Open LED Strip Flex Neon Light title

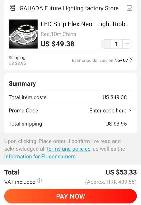(85, 24)
